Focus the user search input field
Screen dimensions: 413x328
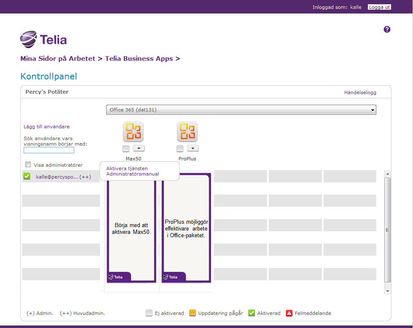(x=49, y=150)
